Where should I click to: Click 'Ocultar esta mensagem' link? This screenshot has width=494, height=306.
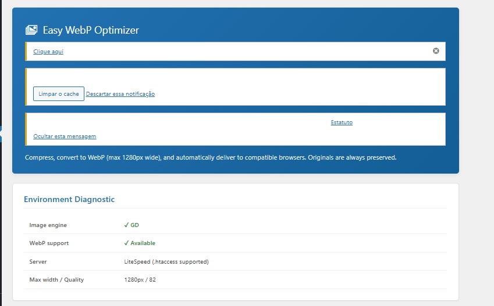coord(65,136)
